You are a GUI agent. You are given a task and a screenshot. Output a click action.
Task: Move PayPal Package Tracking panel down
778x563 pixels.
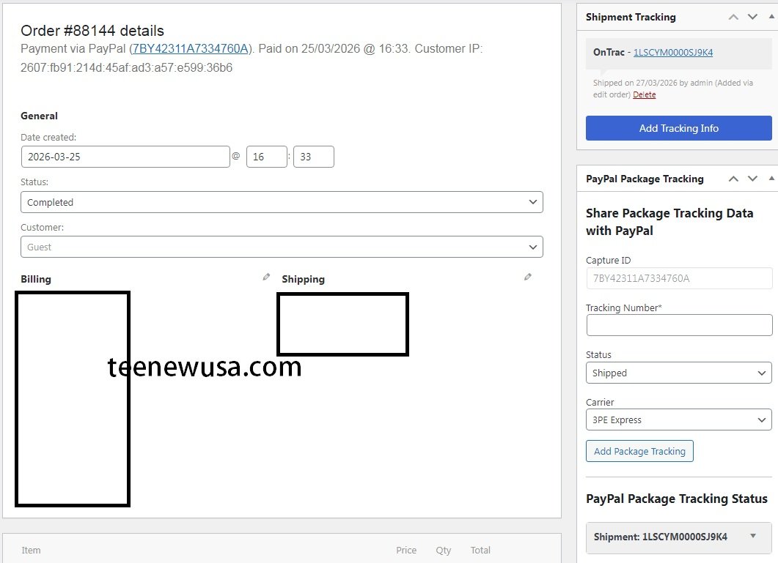(752, 179)
